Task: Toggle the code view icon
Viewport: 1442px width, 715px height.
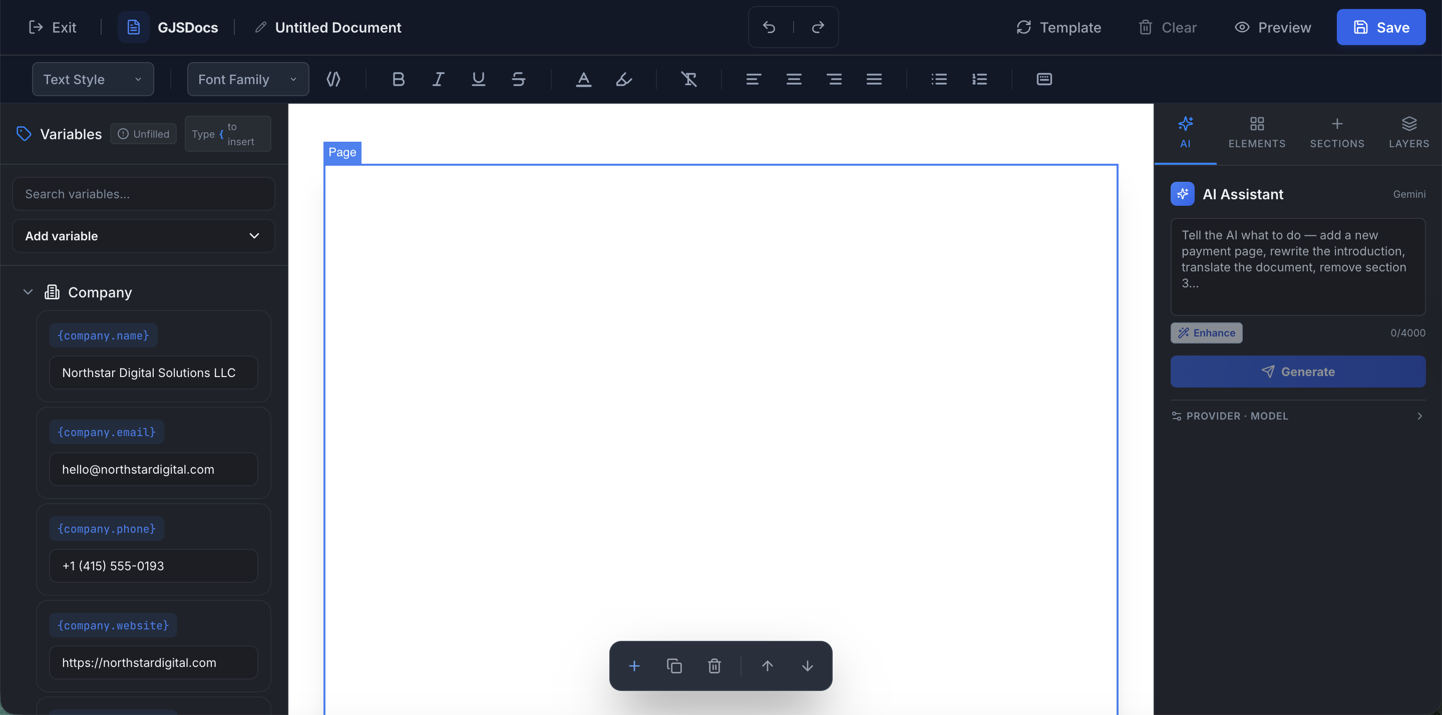Action: pyautogui.click(x=333, y=79)
